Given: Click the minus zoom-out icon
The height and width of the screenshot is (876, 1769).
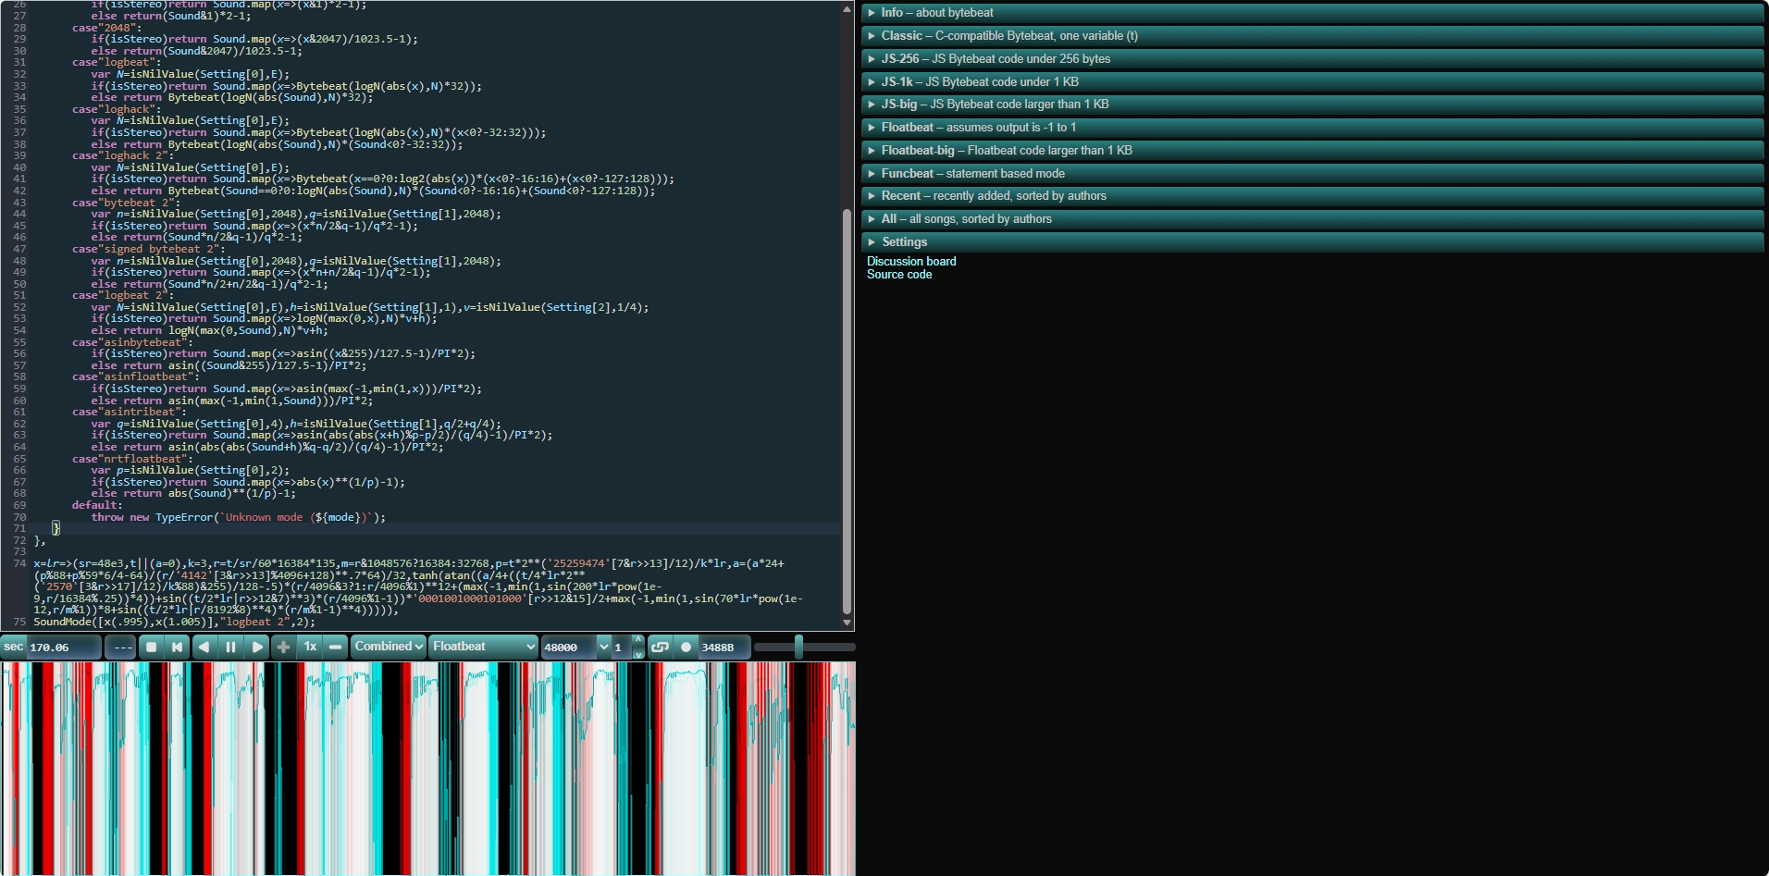Looking at the screenshot, I should [336, 648].
